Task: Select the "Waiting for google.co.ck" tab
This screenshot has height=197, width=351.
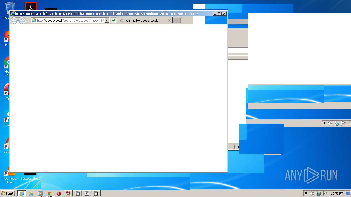Action: click(145, 21)
